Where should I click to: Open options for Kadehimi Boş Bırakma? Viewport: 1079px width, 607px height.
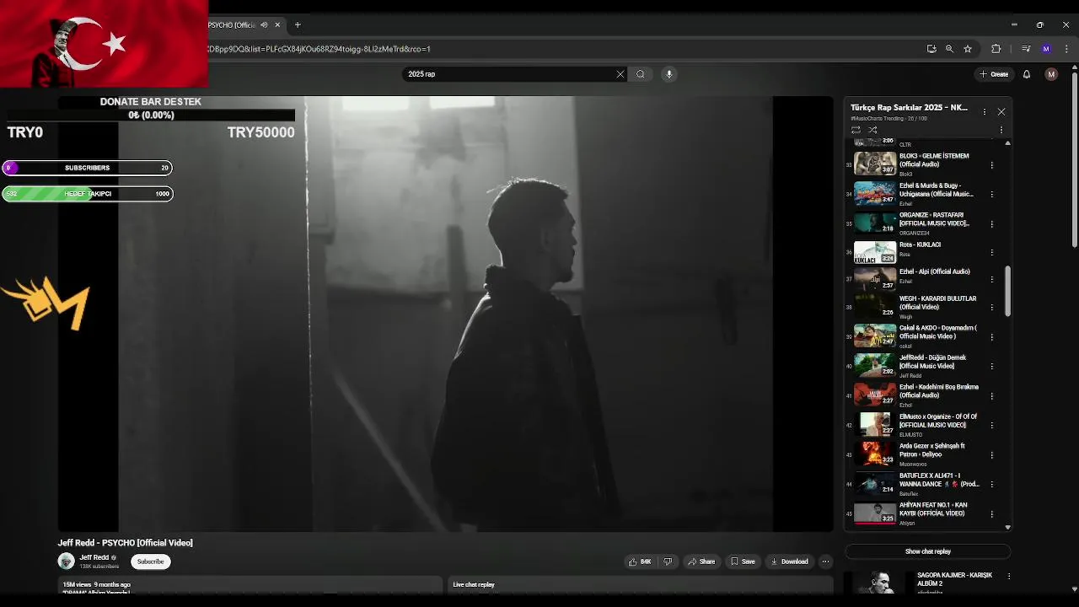point(991,395)
